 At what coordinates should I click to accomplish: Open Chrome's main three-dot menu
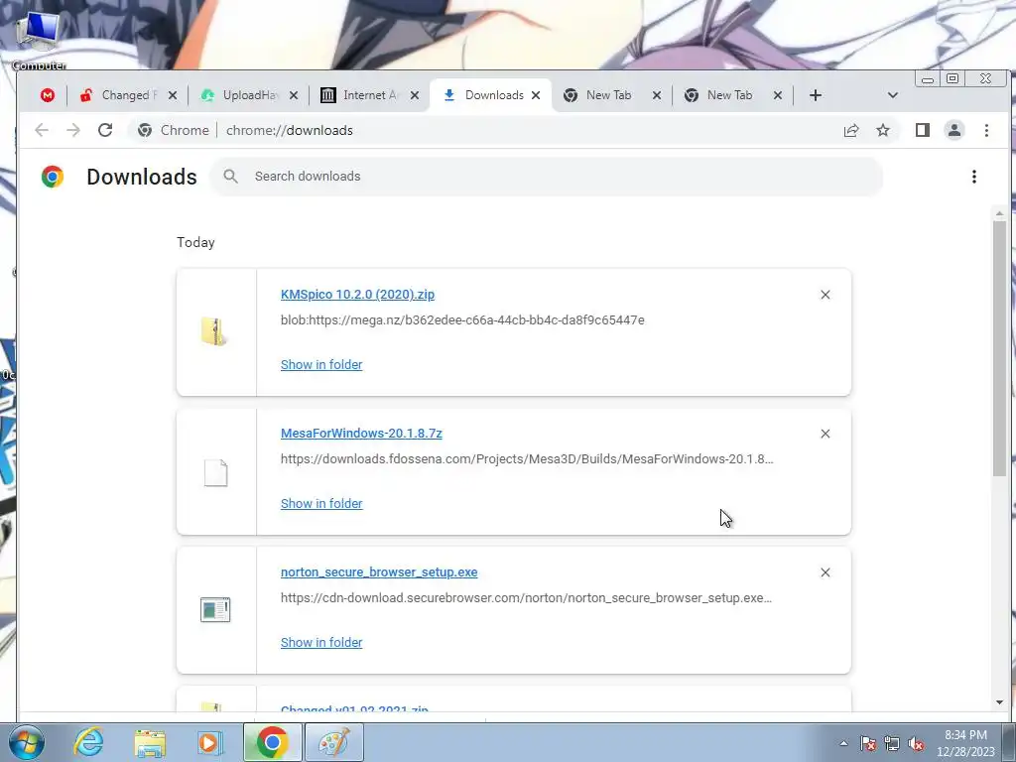pyautogui.click(x=986, y=130)
